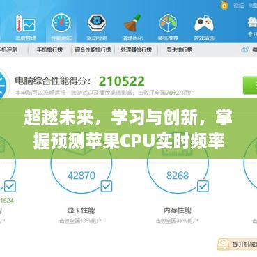Toggle the checkbox next to score 8268
This screenshot has width=257, height=257.
[203, 186]
